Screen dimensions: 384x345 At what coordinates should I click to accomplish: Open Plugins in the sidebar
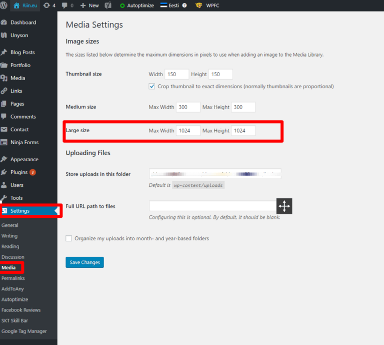19,172
